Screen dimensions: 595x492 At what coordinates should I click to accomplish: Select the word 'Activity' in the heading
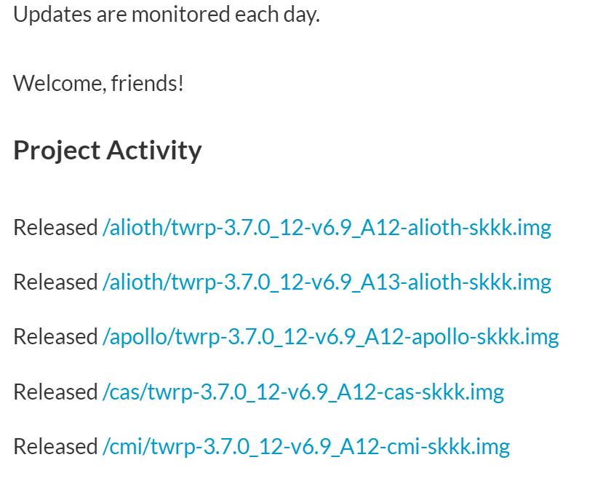pos(154,151)
